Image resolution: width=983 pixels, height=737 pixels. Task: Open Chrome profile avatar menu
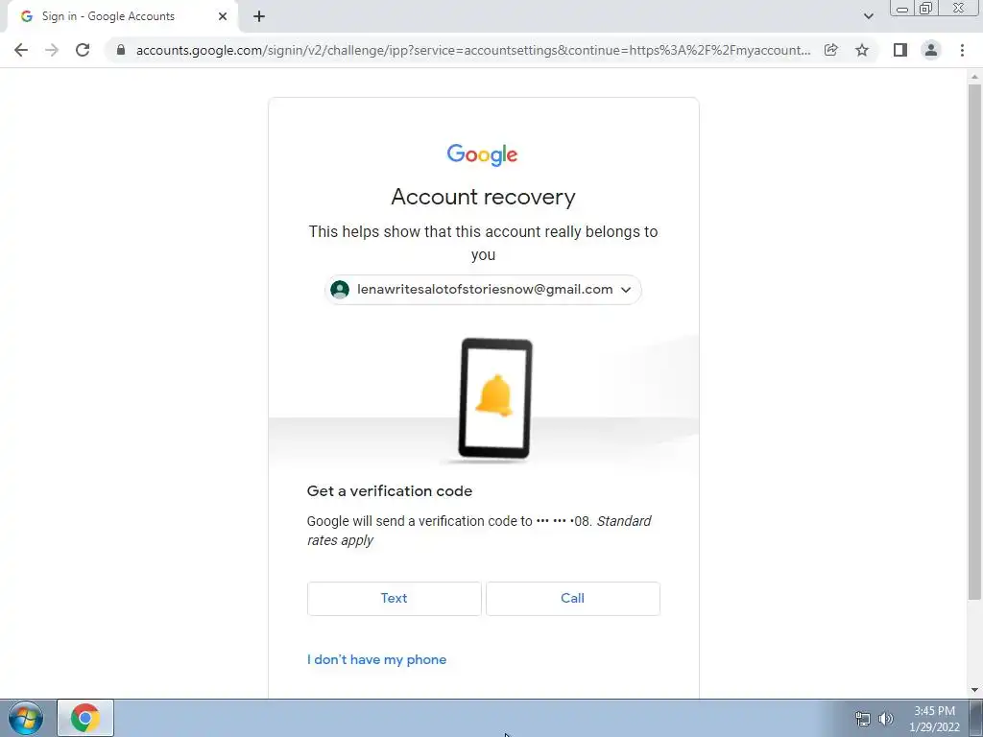pos(931,50)
